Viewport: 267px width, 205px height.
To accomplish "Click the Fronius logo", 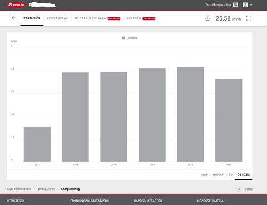I will click(16, 5).
